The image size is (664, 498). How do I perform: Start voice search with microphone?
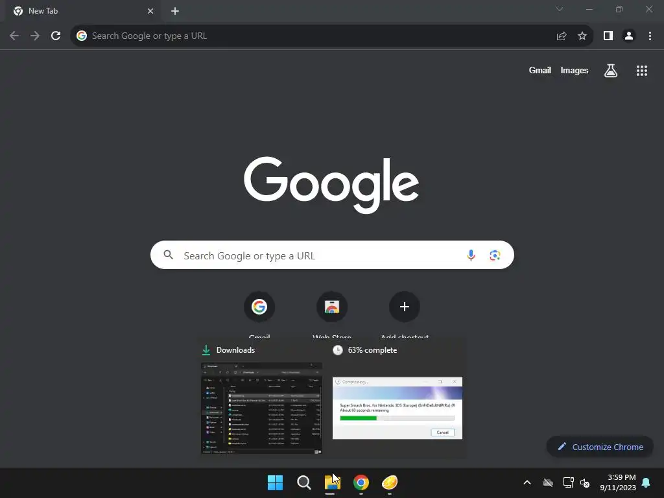[x=471, y=255]
